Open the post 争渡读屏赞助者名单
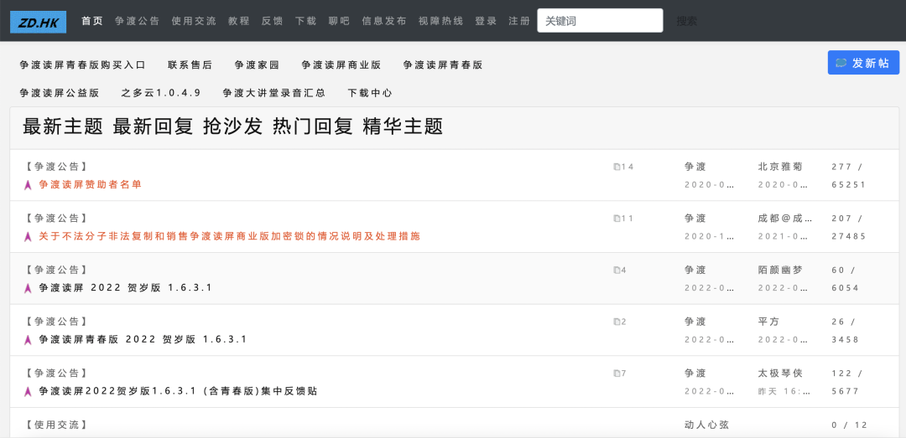This screenshot has width=906, height=438. point(90,185)
